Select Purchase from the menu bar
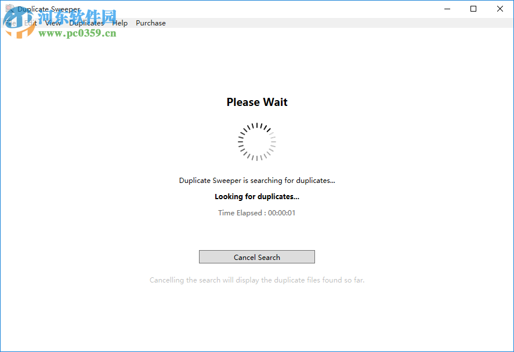Viewport: 514px width, 352px height. click(150, 23)
